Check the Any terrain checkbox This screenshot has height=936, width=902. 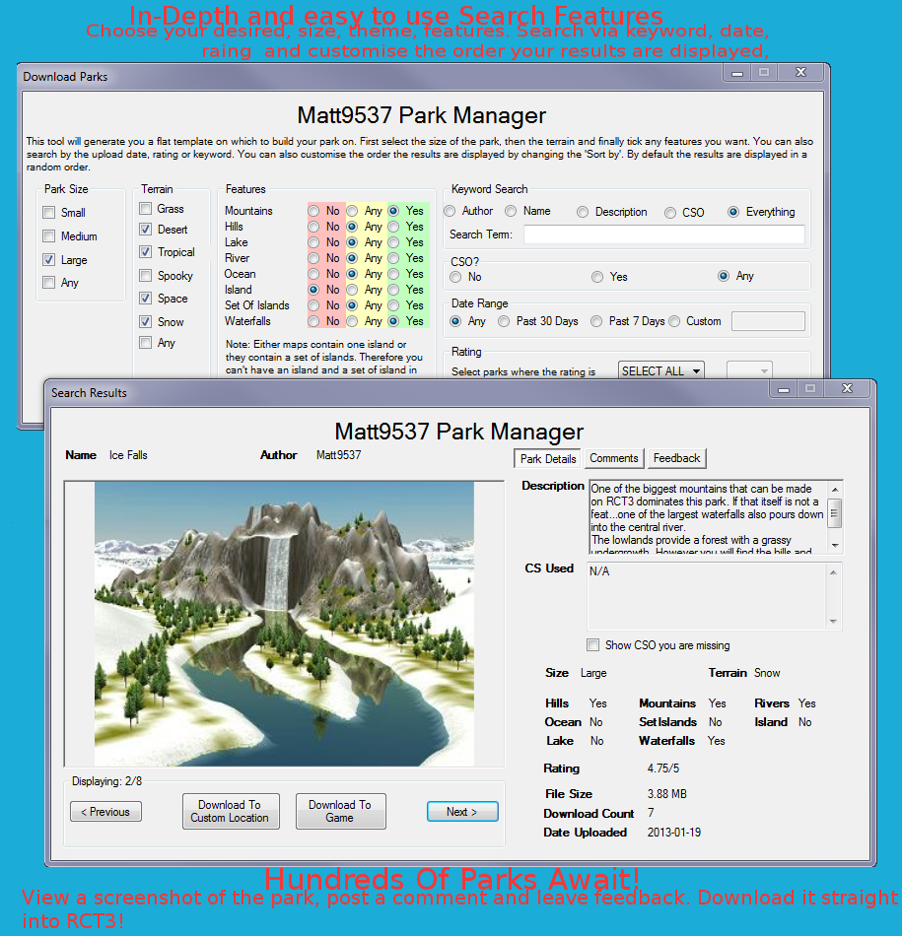[x=145, y=343]
